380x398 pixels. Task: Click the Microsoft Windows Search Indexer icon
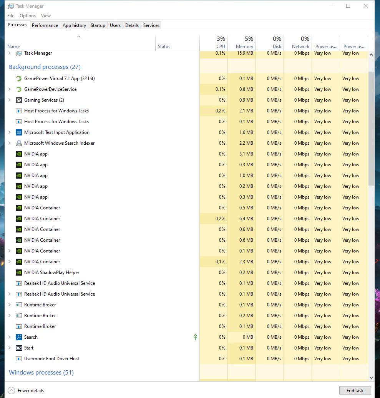[19, 143]
